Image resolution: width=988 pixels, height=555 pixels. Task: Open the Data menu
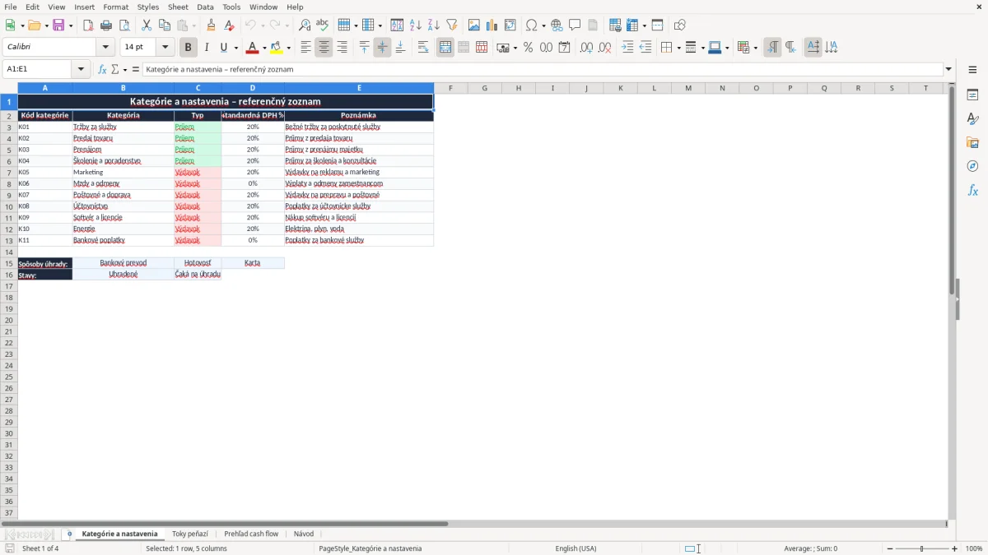205,7
